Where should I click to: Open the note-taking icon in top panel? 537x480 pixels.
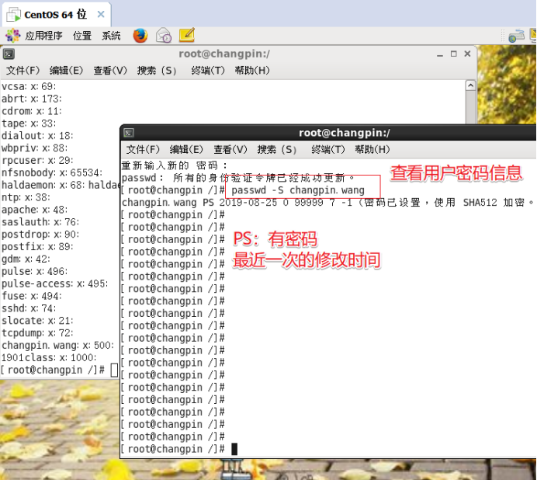187,35
